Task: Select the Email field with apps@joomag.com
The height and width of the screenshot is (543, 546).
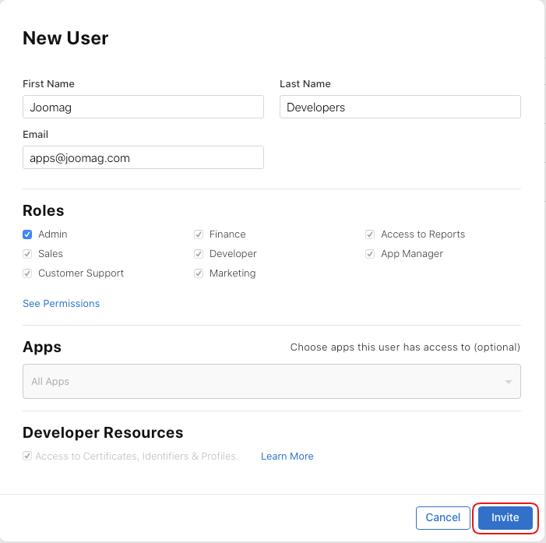Action: pyautogui.click(x=143, y=158)
